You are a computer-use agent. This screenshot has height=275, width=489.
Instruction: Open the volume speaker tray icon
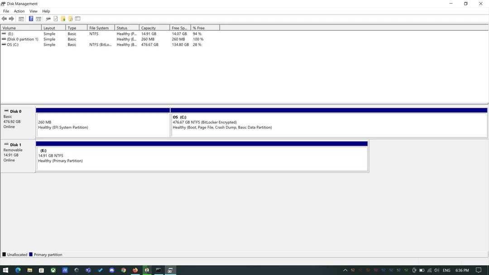coord(436,270)
